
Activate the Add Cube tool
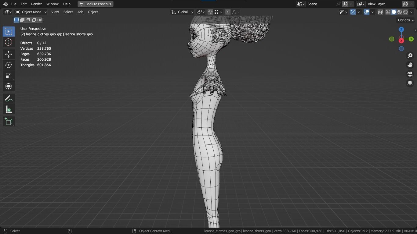[9, 122]
